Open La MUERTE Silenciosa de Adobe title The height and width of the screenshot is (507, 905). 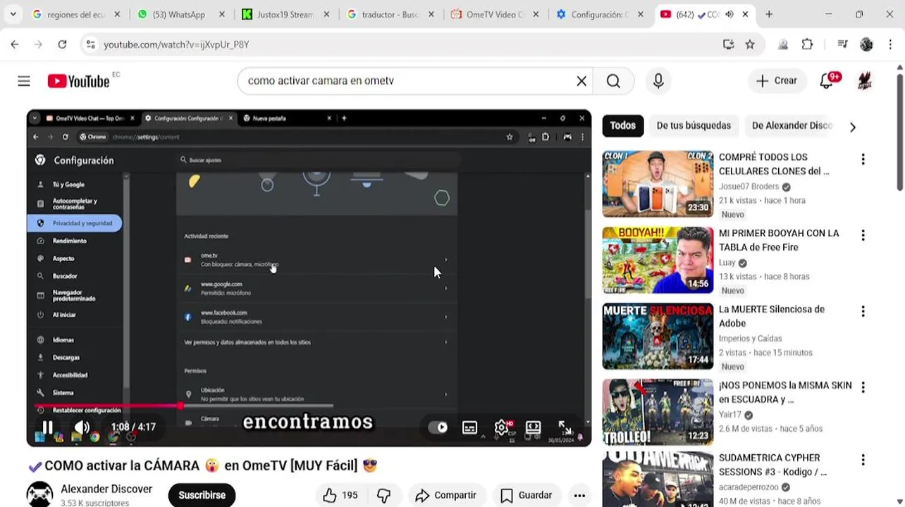771,315
